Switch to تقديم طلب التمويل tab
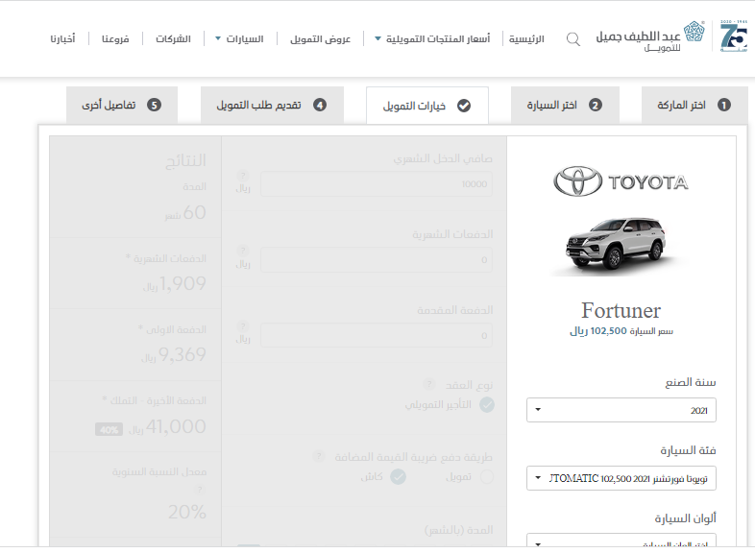The width and height of the screenshot is (755, 553). click(x=272, y=105)
